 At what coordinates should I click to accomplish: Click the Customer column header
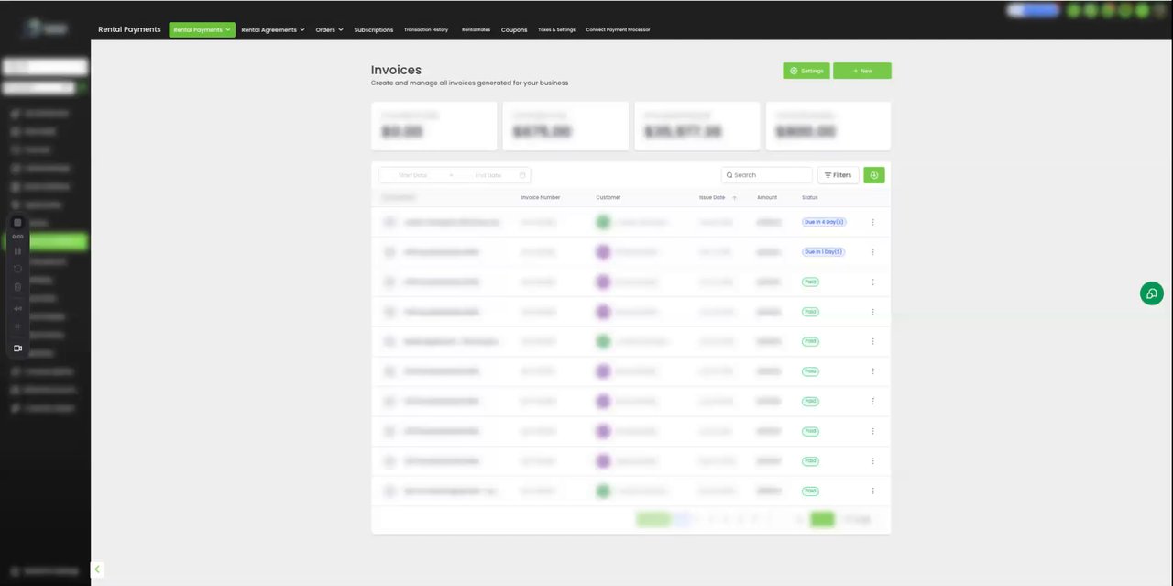click(x=608, y=197)
